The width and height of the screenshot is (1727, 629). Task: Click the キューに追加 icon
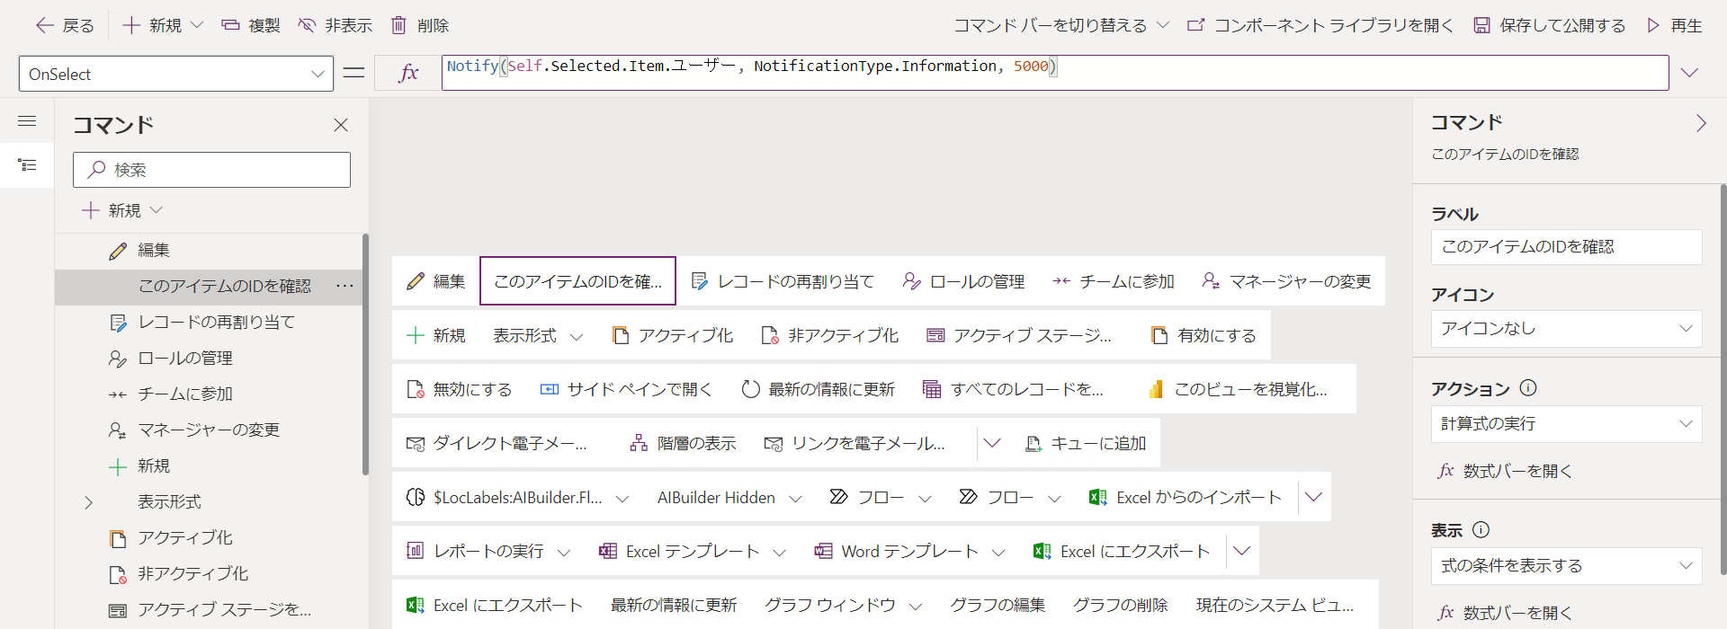click(1034, 443)
